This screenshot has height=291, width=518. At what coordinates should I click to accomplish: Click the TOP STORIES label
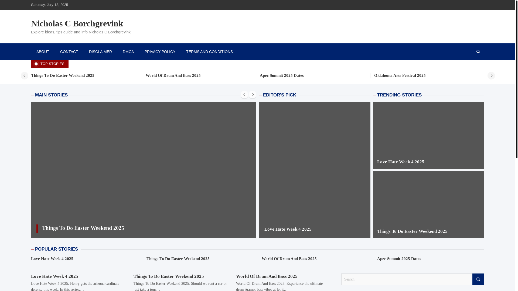tap(50, 64)
